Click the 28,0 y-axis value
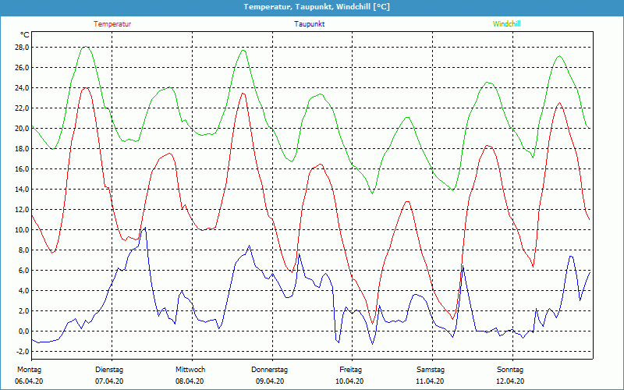The height and width of the screenshot is (390, 624). click(x=21, y=48)
